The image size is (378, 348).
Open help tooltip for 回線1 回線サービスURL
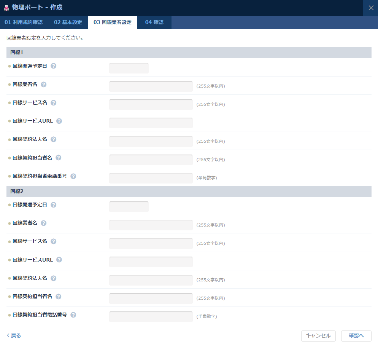tap(59, 121)
